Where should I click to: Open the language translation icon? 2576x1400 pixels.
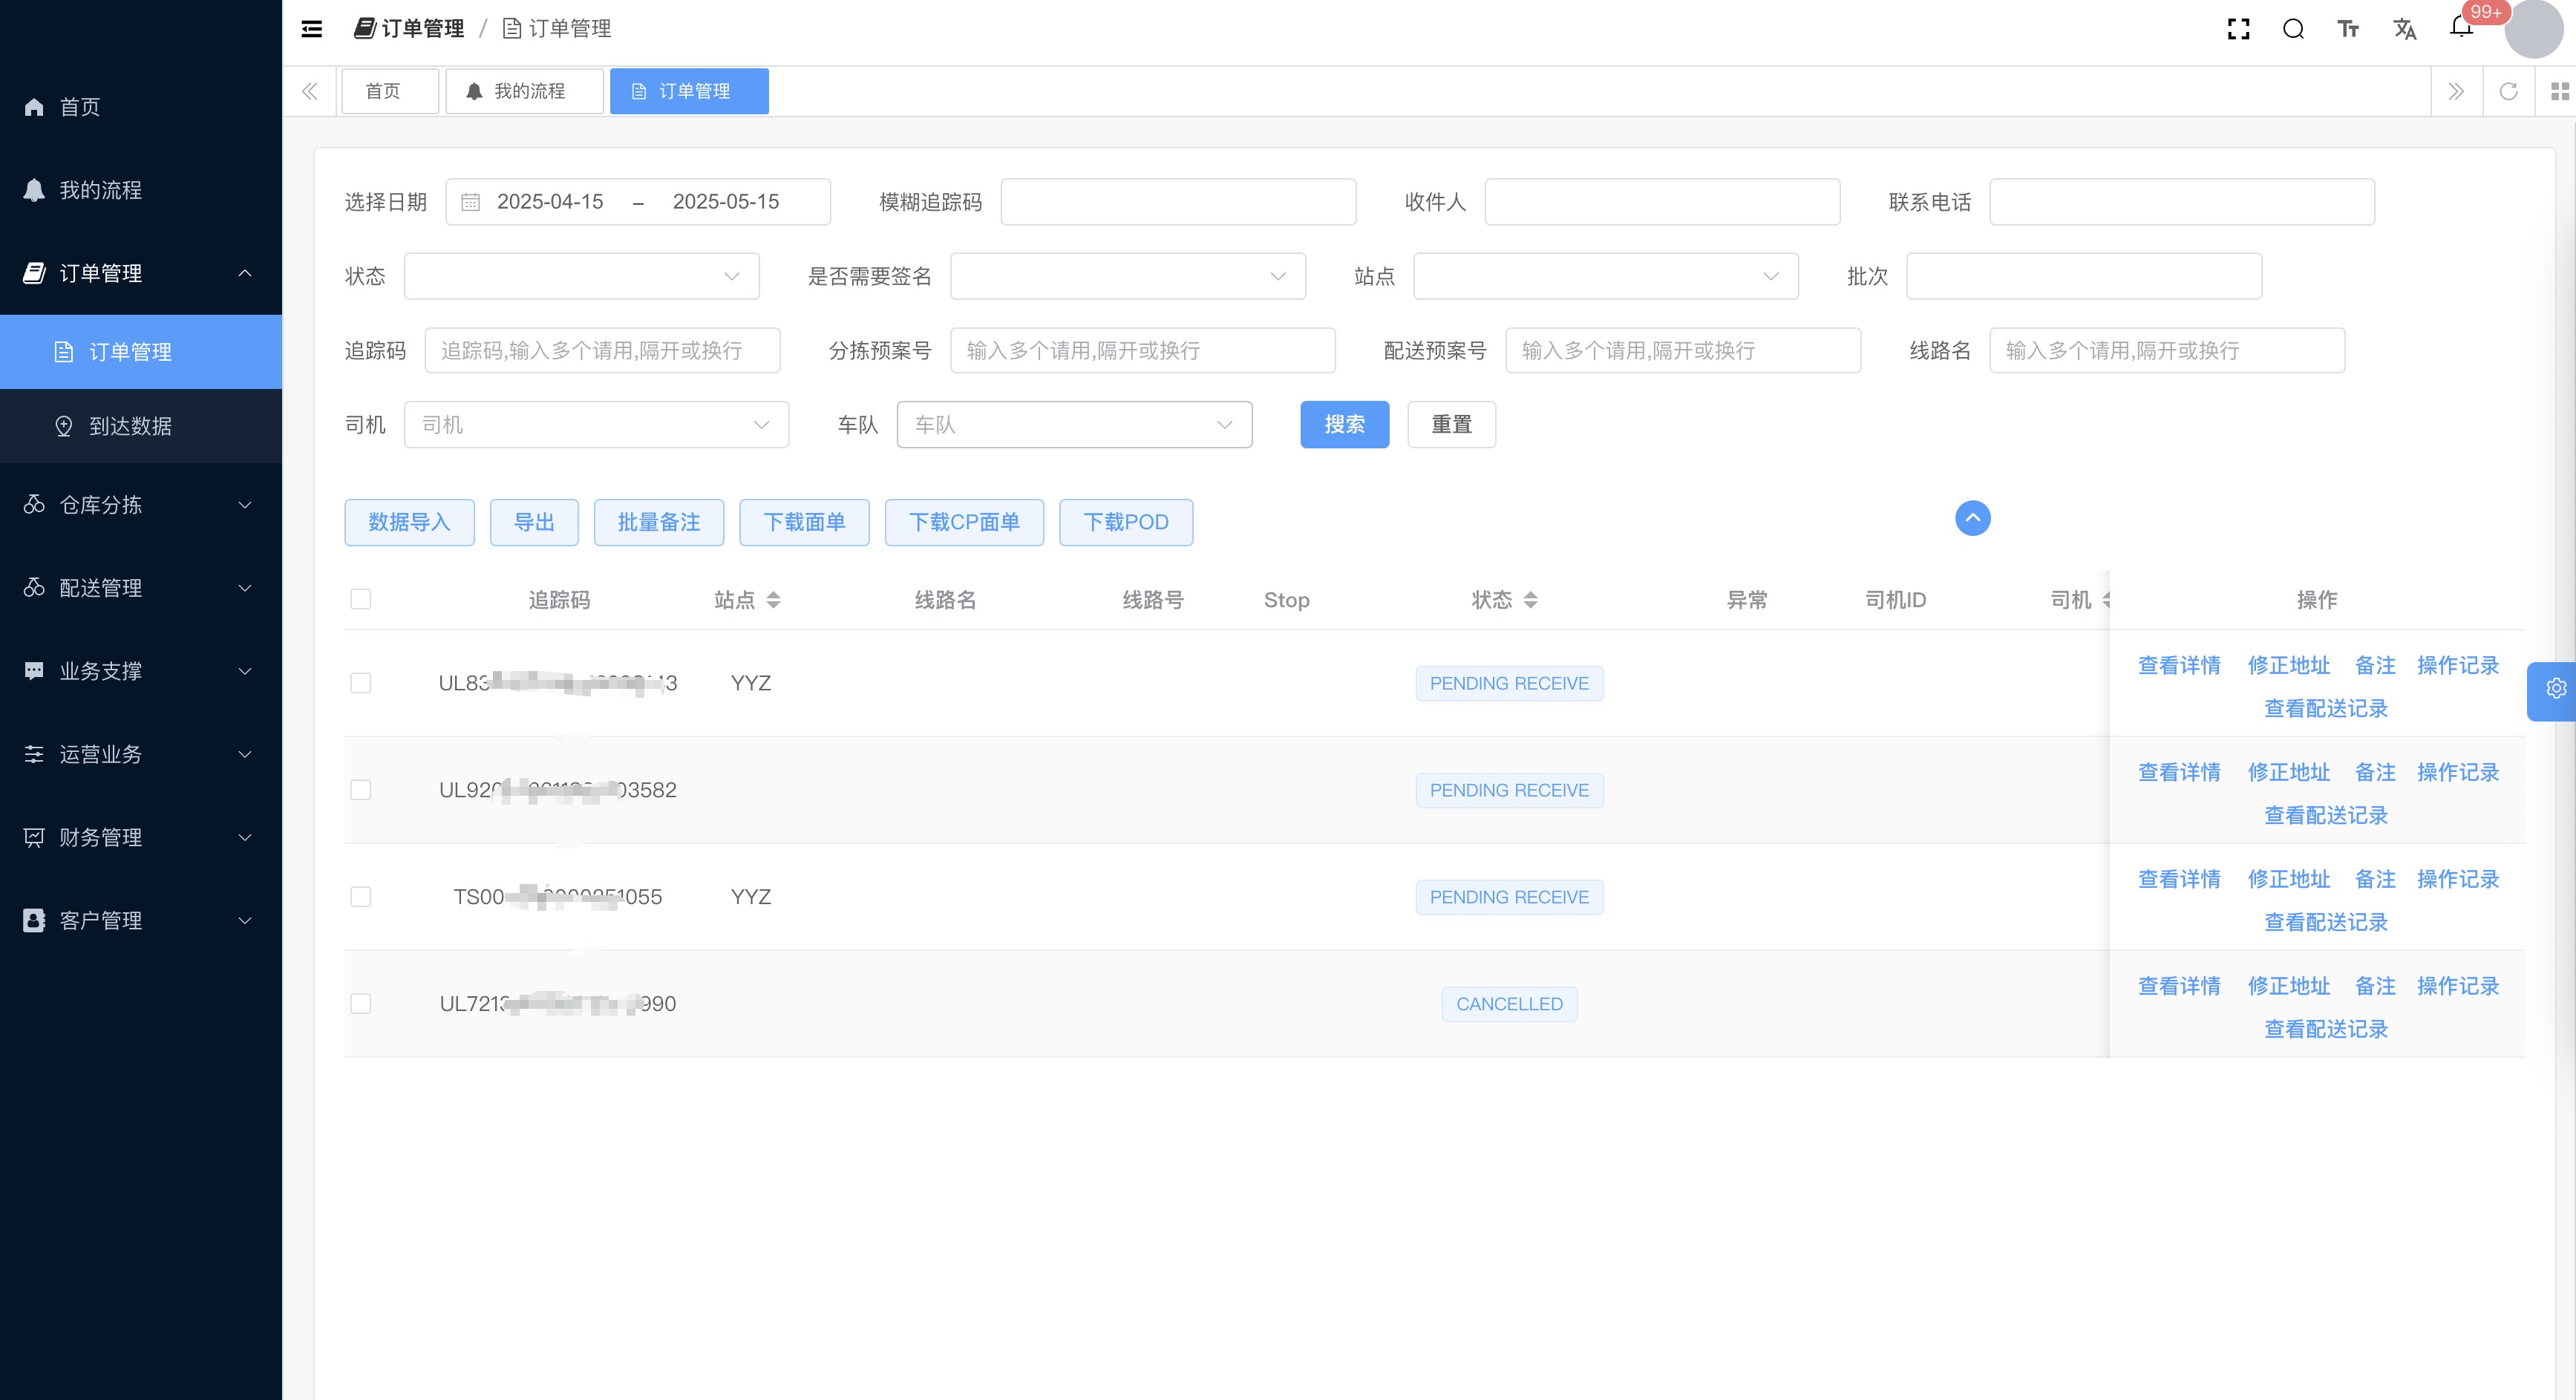(x=2404, y=29)
